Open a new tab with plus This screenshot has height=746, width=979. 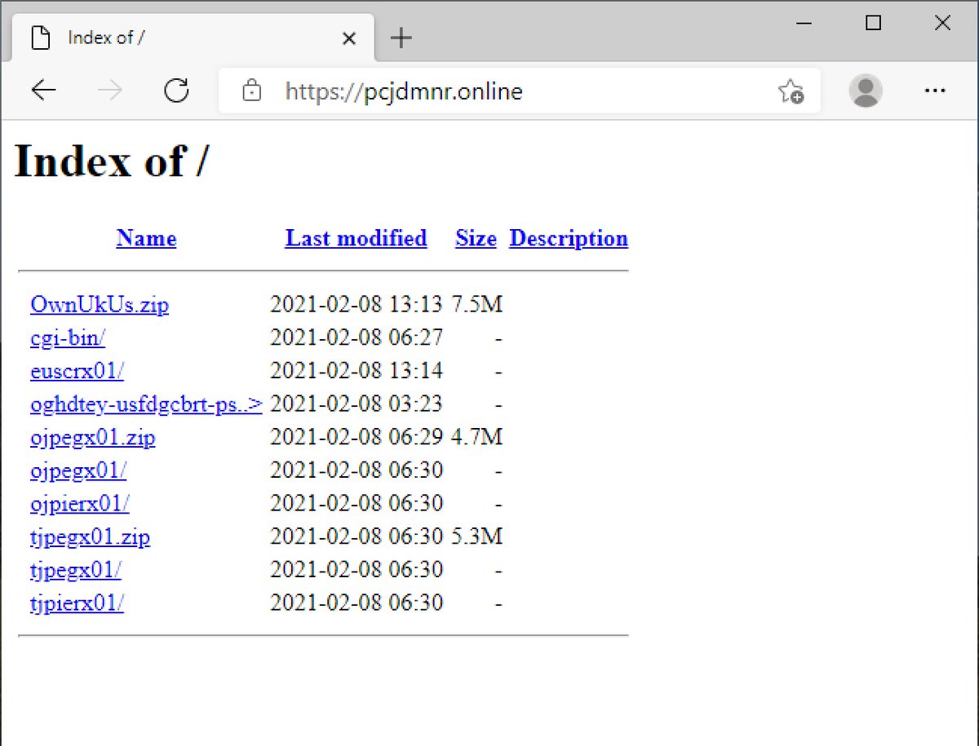[401, 38]
